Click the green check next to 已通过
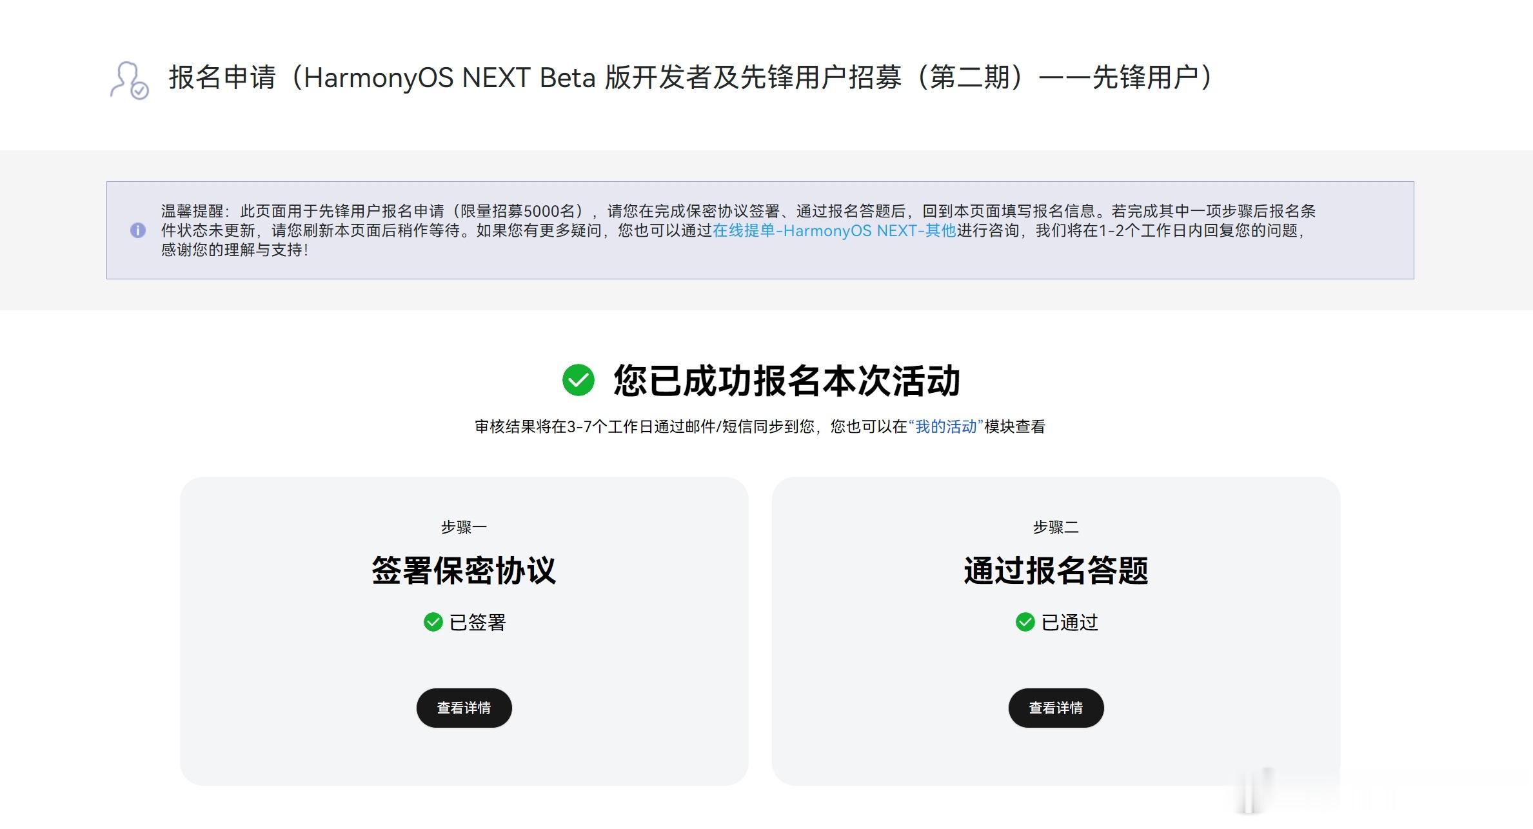Viewport: 1533px width, 829px height. coord(1025,622)
